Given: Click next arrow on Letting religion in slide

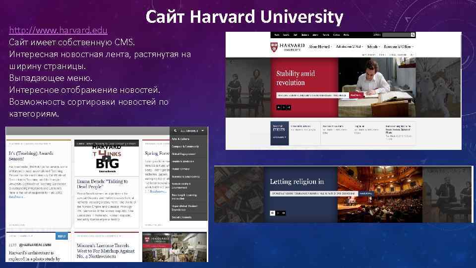Looking at the screenshot, I should click(283, 213).
